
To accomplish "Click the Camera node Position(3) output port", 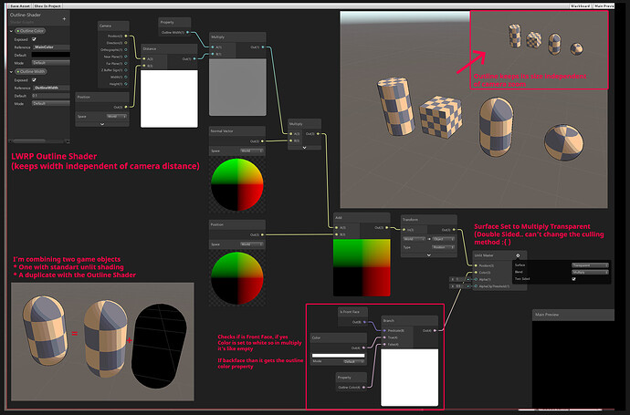I will pos(126,36).
